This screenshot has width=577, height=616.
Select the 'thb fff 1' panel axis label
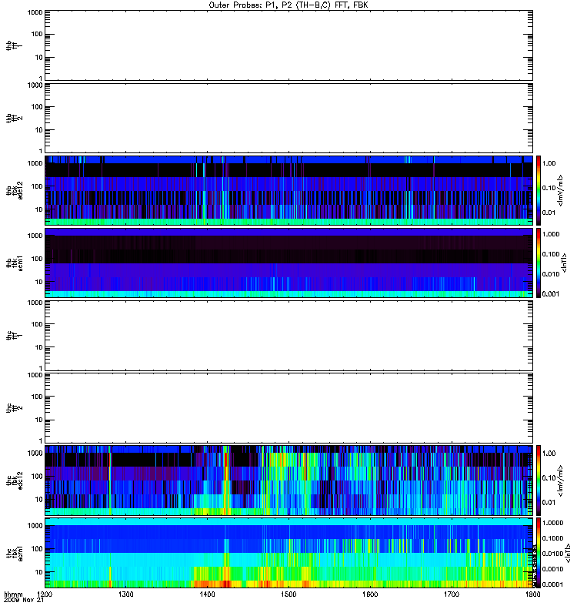[x=14, y=46]
